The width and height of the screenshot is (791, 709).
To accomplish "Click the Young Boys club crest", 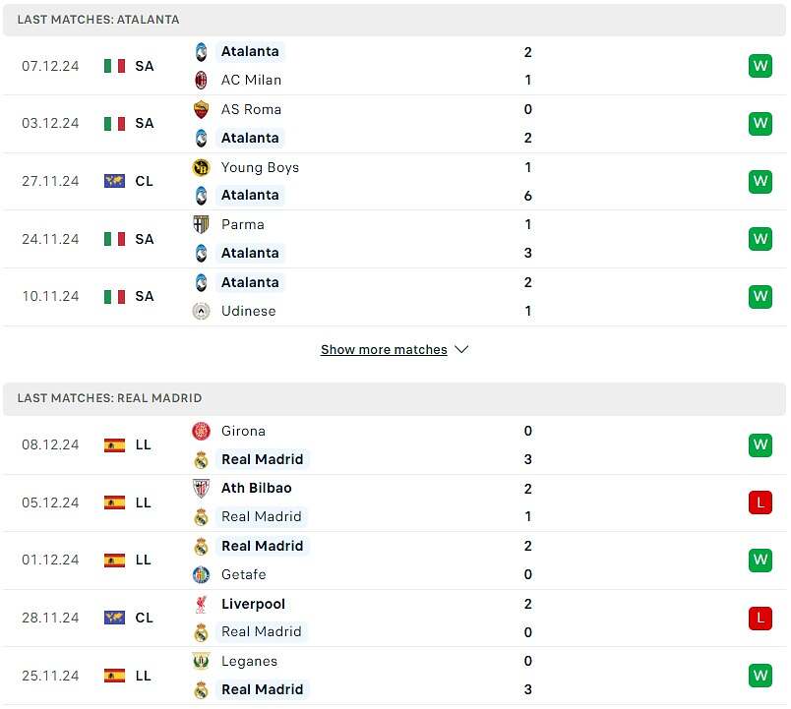I will pyautogui.click(x=201, y=167).
